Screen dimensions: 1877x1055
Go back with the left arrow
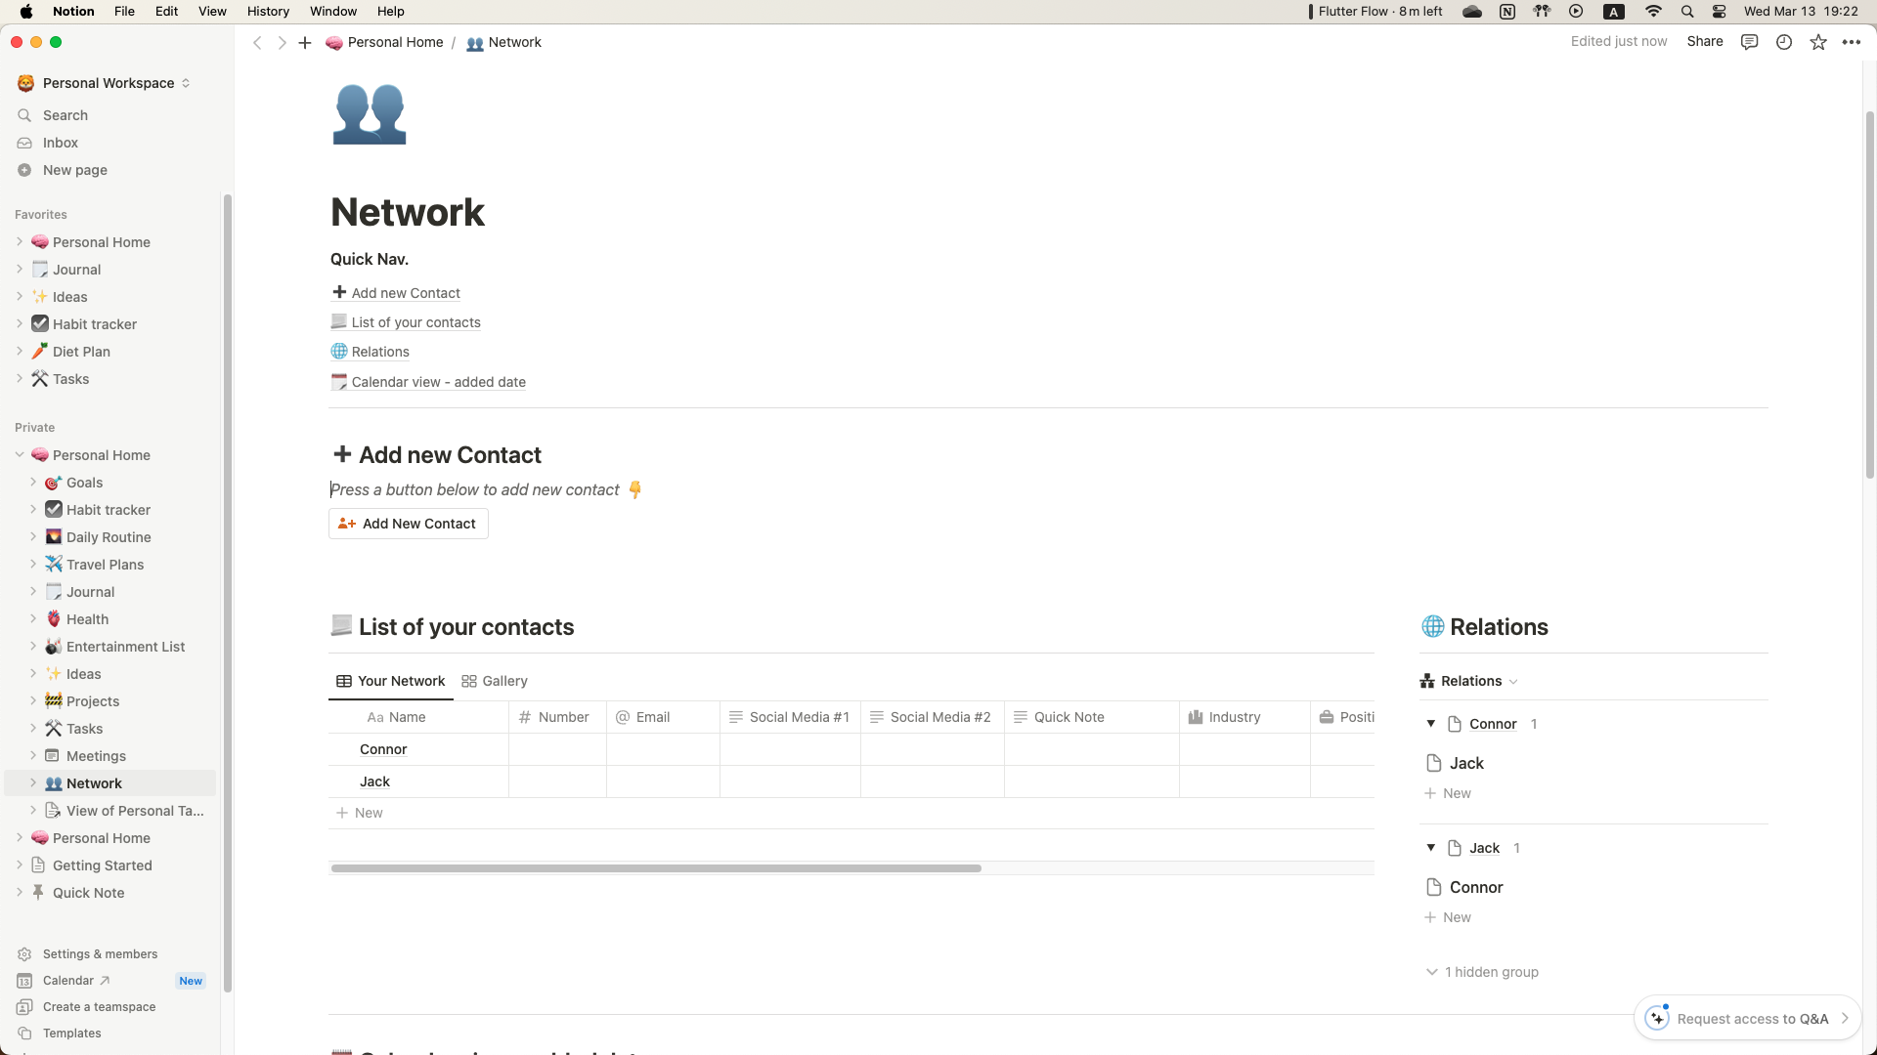(257, 42)
